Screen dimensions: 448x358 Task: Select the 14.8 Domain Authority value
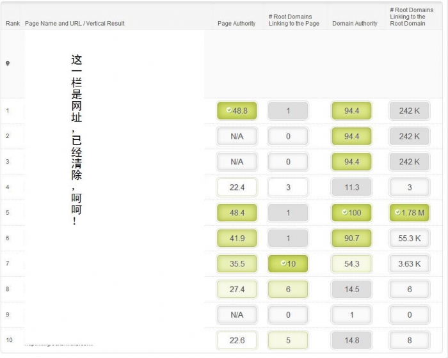351,341
